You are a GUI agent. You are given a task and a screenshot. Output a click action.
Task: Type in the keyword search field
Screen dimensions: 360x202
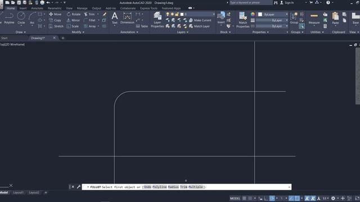251,3
